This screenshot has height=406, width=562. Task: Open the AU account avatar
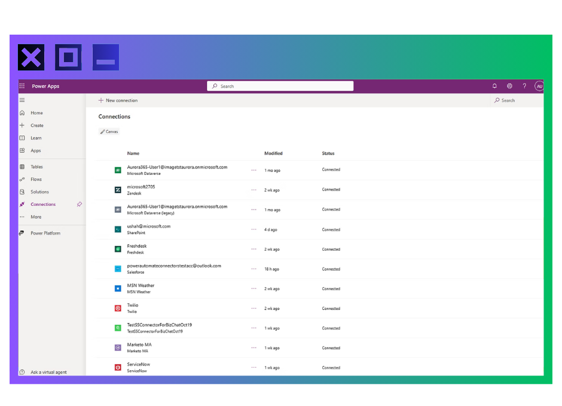[x=539, y=86]
